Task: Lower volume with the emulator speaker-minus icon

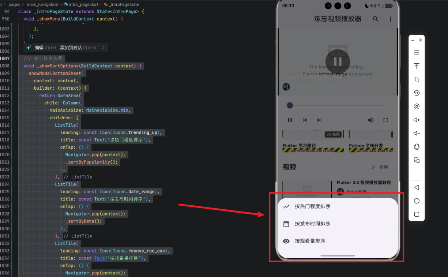Action: 417,133
